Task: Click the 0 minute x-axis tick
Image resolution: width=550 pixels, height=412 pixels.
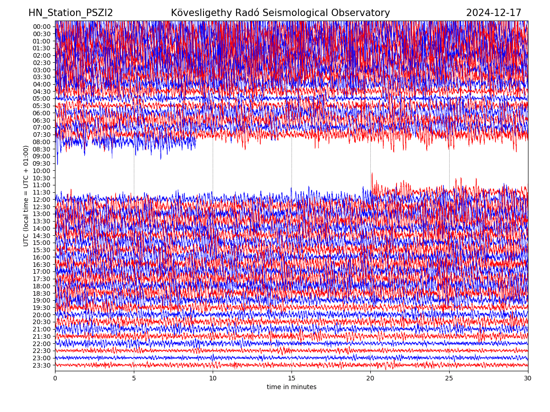Action: tap(55, 378)
